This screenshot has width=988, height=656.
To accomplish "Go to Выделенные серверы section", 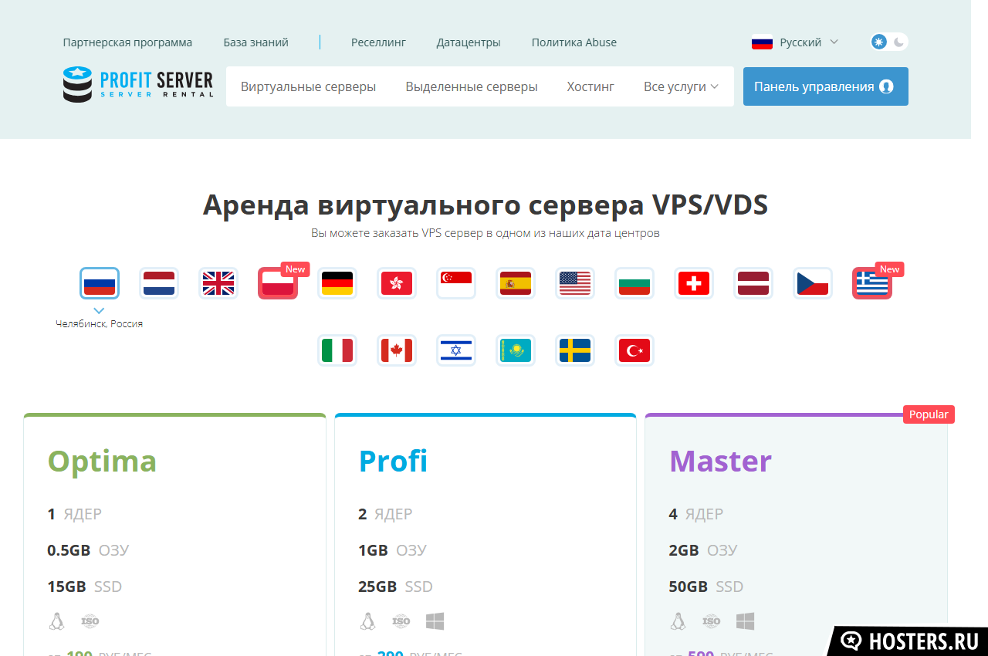I will (x=472, y=86).
